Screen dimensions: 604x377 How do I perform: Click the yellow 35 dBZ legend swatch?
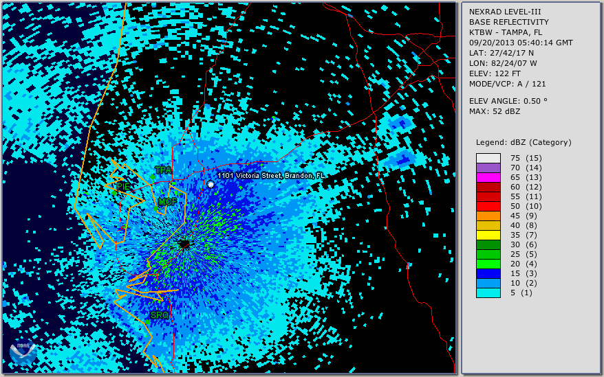point(488,235)
